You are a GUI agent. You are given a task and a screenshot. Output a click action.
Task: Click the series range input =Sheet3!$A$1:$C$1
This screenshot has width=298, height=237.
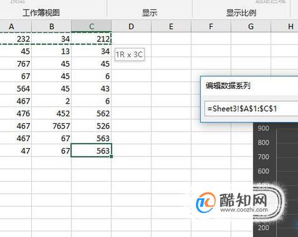pyautogui.click(x=252, y=109)
